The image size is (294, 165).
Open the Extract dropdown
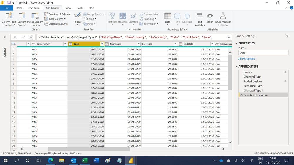[96, 19]
